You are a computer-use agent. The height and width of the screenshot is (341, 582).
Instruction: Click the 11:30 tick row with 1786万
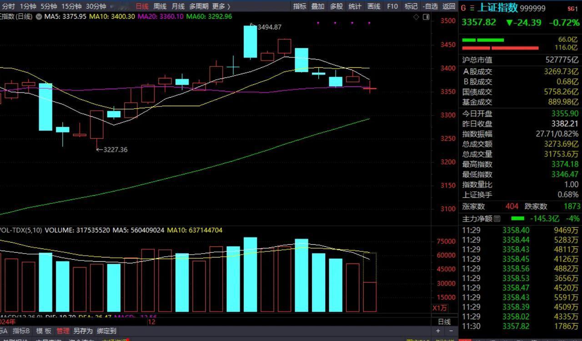tap(520, 326)
